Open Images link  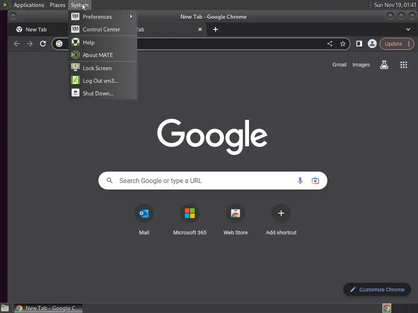(x=361, y=65)
